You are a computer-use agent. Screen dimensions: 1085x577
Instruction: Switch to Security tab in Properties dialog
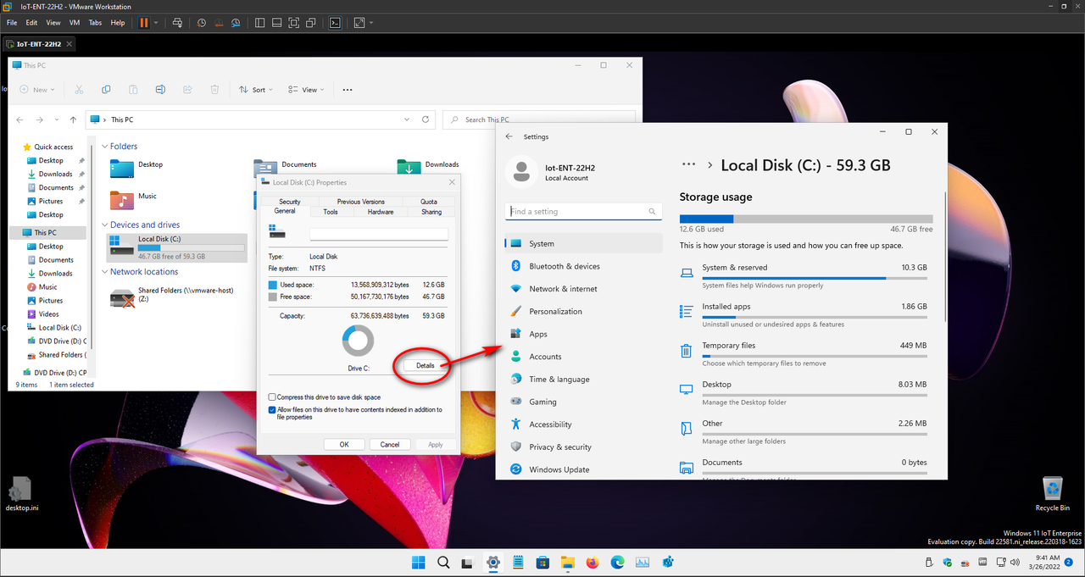[x=290, y=202]
